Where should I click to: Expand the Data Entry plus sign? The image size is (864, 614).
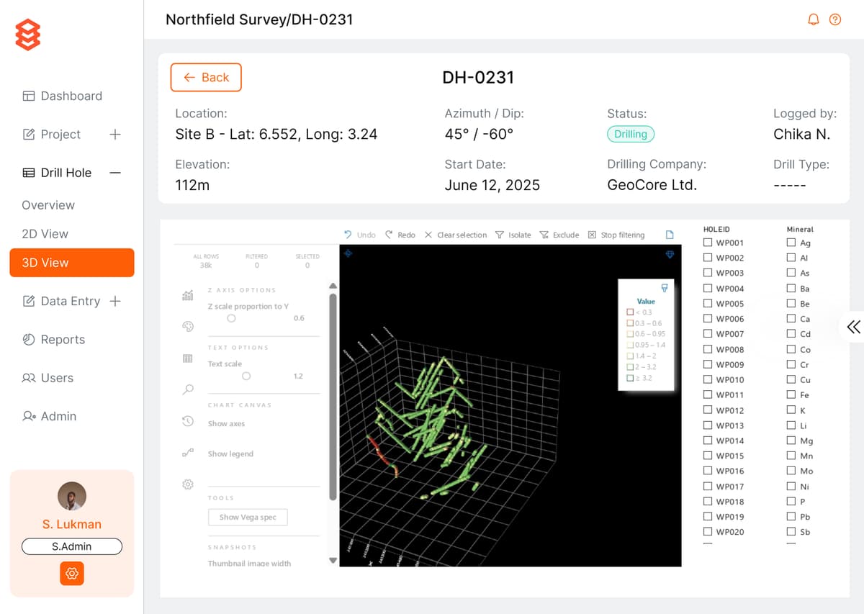pyautogui.click(x=115, y=301)
